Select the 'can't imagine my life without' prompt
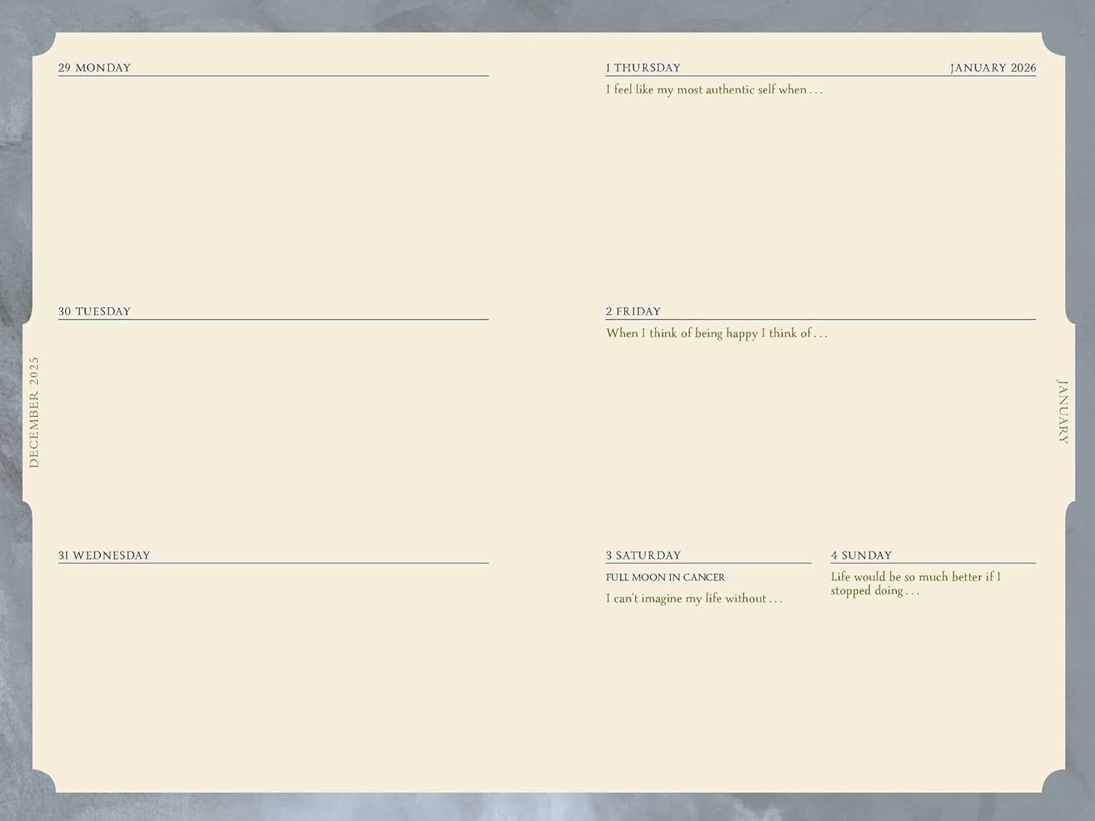This screenshot has height=821, width=1095. (x=693, y=598)
